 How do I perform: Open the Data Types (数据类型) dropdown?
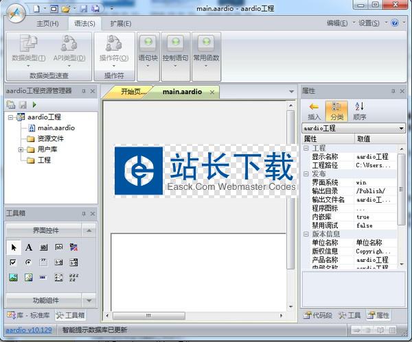28,51
